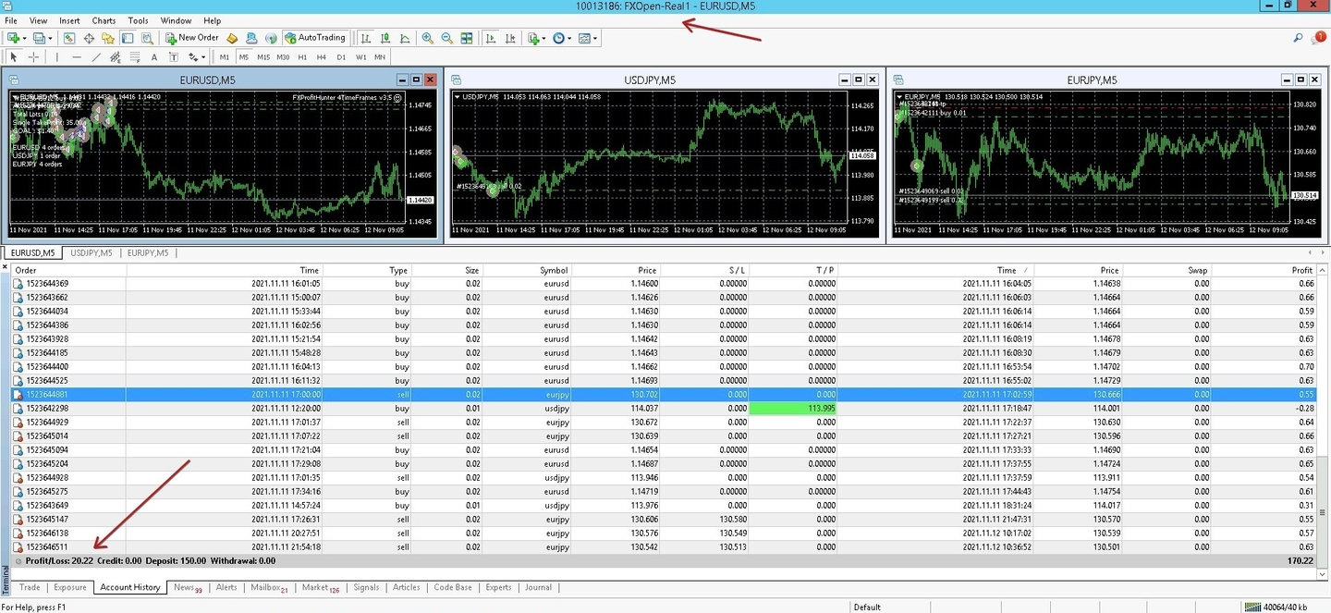Open the File menu

coord(11,20)
